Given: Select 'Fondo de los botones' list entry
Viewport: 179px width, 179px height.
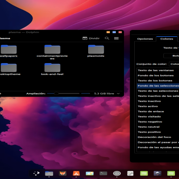Looking at the screenshot, I should coord(158,76).
